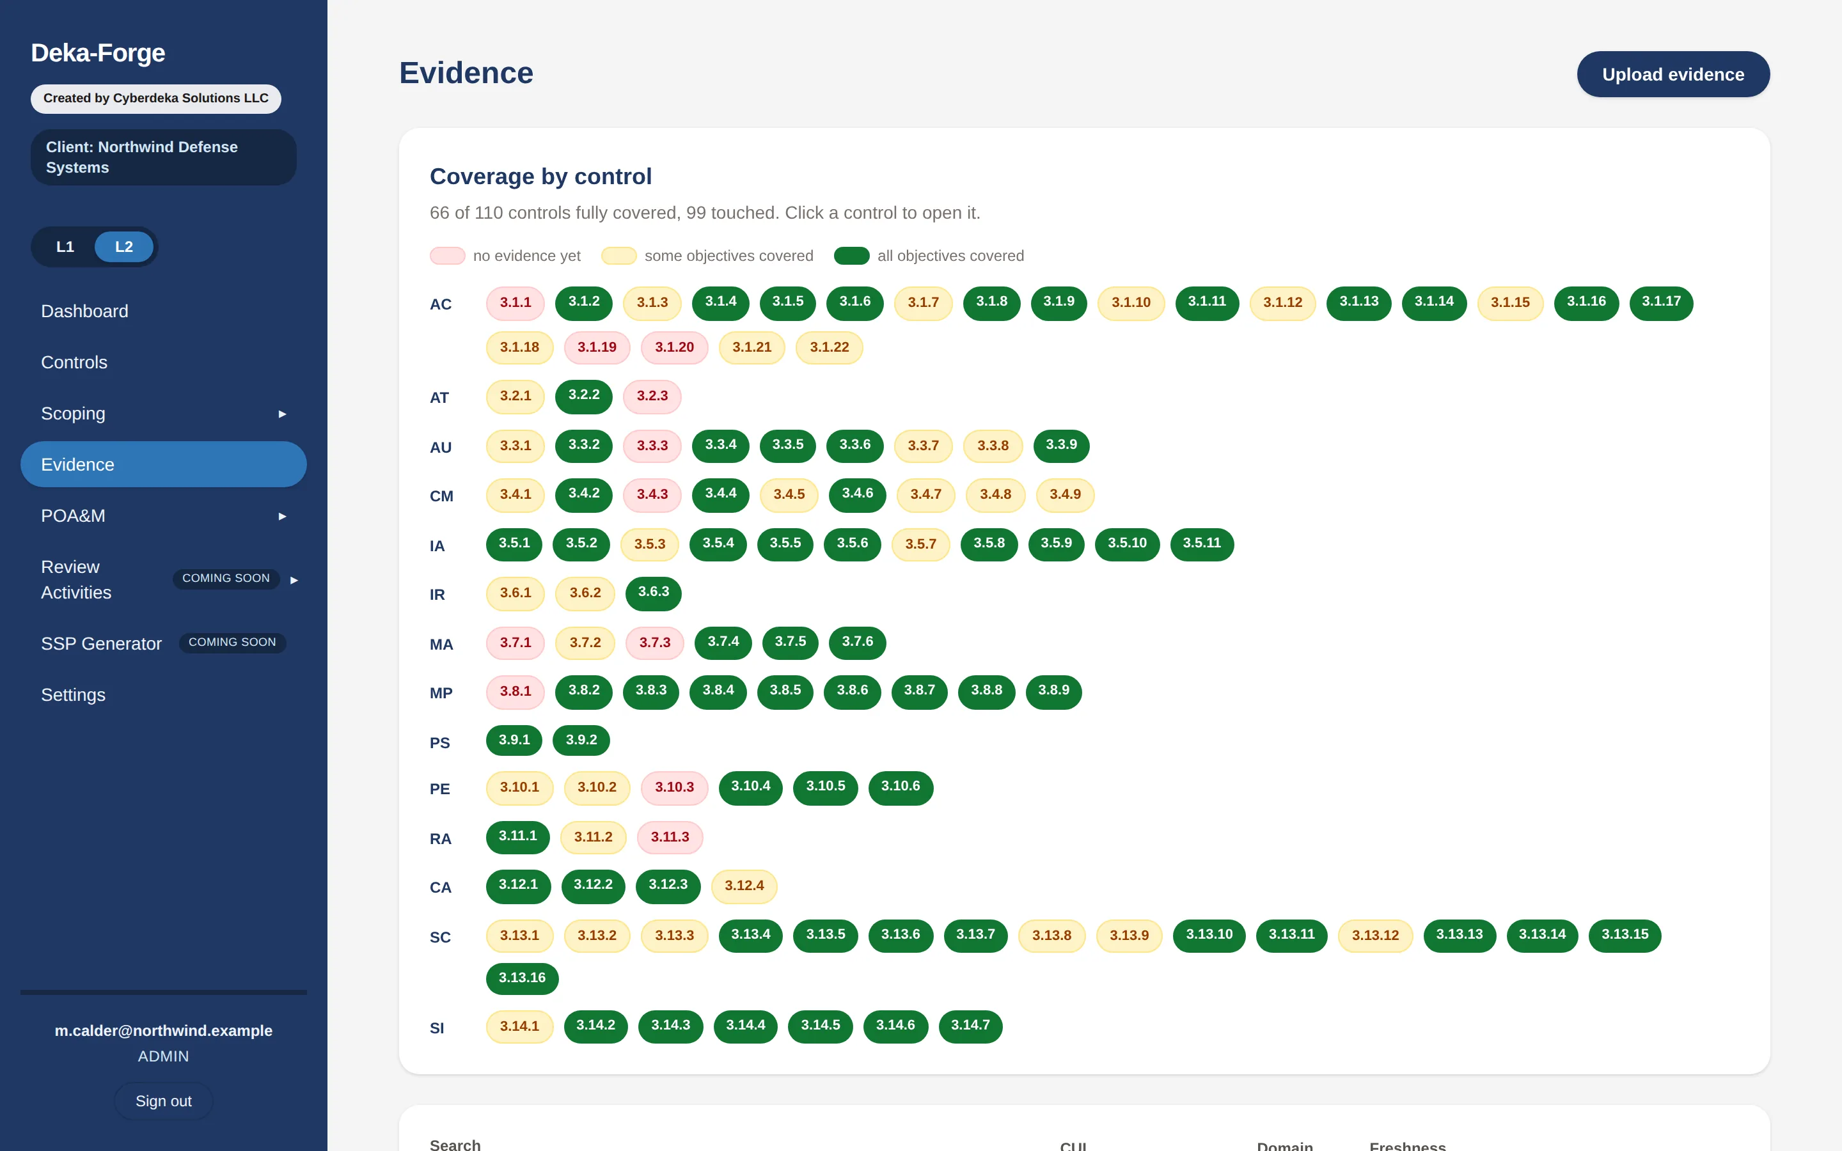1842x1151 pixels.
Task: Click the Sign out button
Action: [x=164, y=1100]
